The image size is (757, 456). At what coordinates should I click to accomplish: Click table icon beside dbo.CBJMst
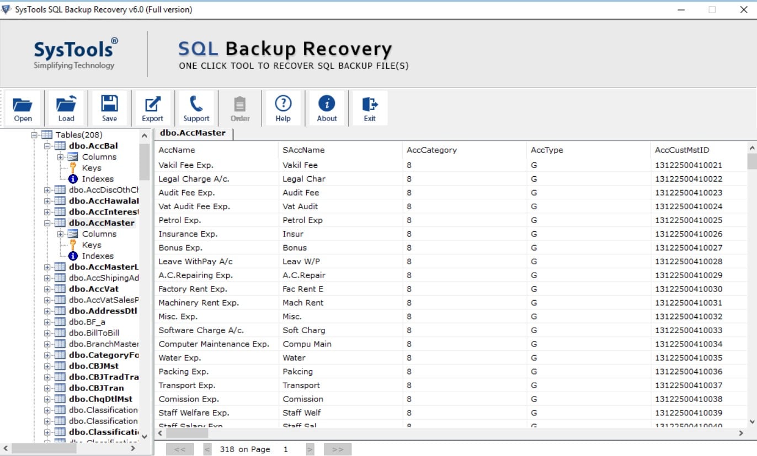[x=60, y=366]
